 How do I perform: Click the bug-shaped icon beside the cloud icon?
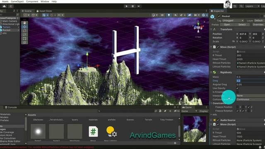(x=11, y=6)
